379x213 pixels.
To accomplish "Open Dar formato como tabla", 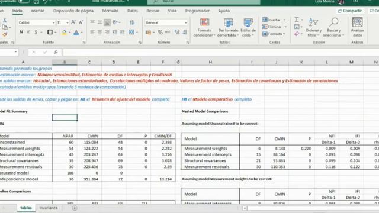I will point(228,27).
